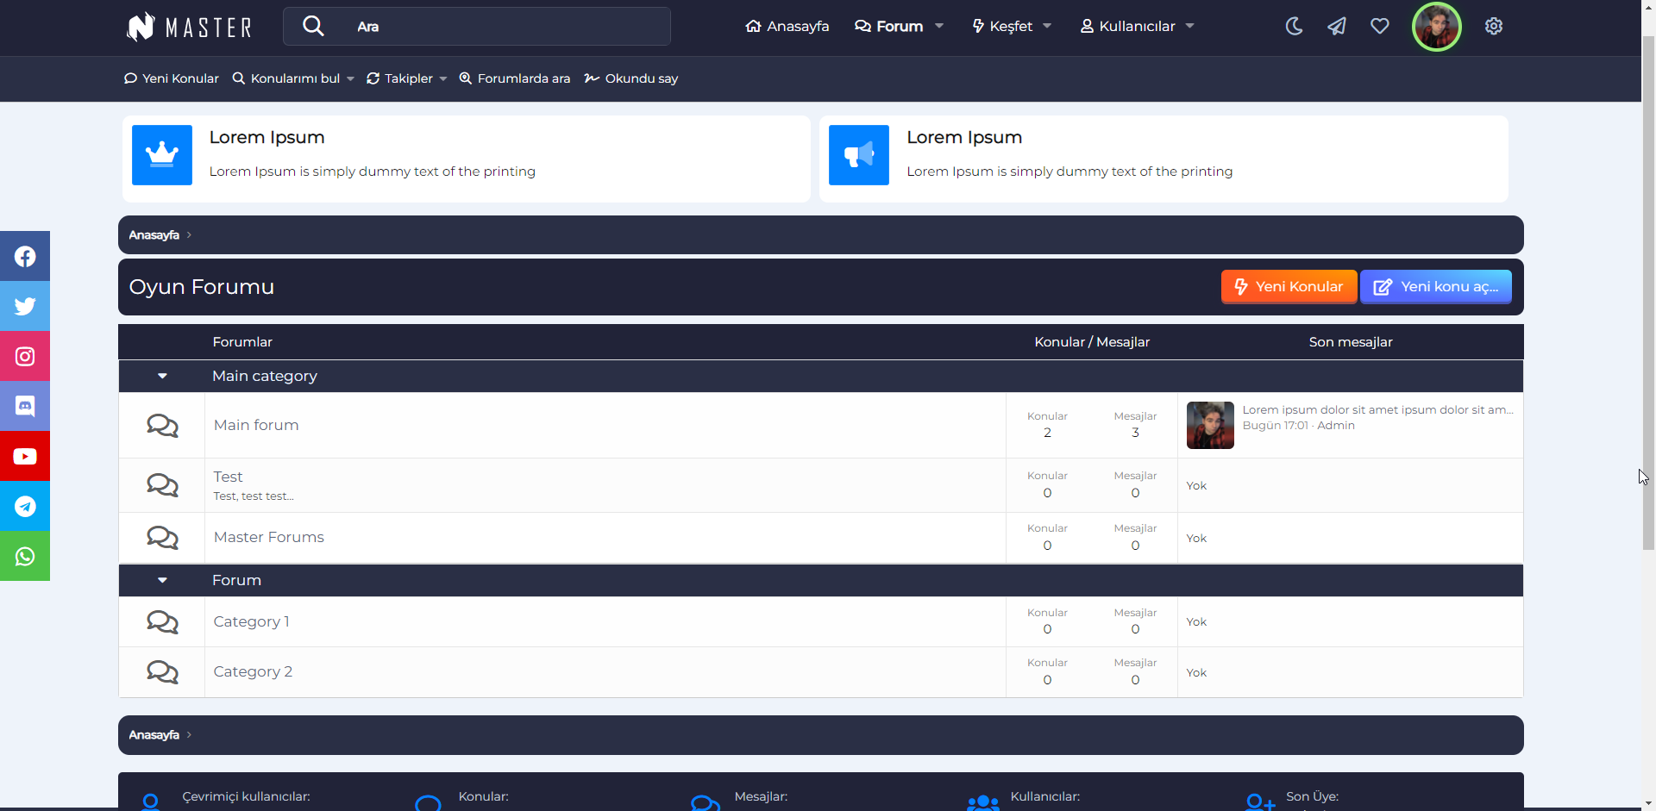Open the Master Forums link
The width and height of the screenshot is (1656, 811).
[x=269, y=537]
